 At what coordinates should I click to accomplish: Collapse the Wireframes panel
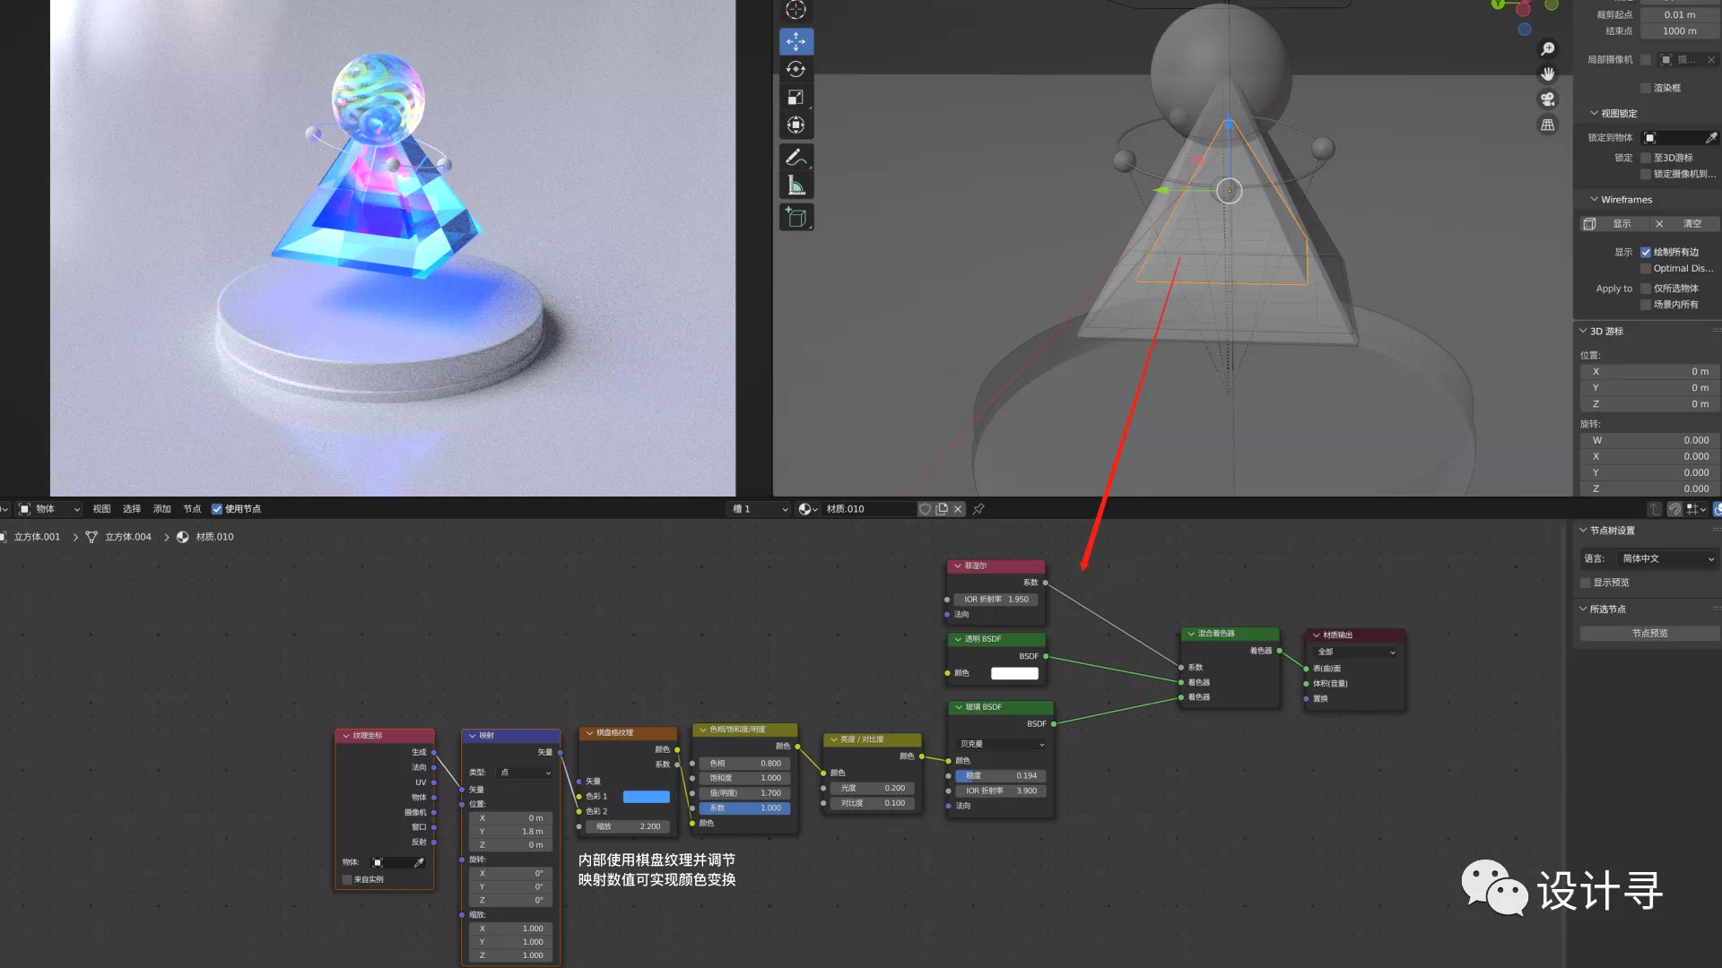click(1594, 199)
